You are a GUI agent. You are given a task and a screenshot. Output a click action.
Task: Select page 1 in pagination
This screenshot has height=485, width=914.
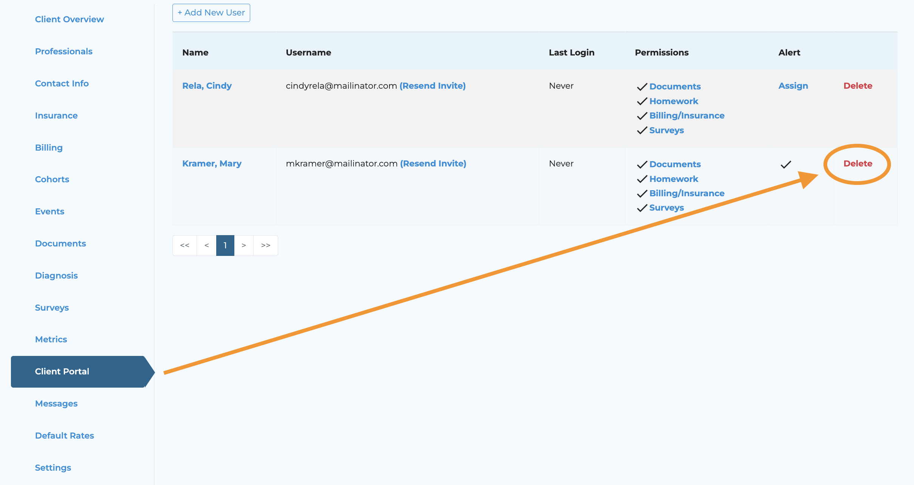pyautogui.click(x=225, y=245)
